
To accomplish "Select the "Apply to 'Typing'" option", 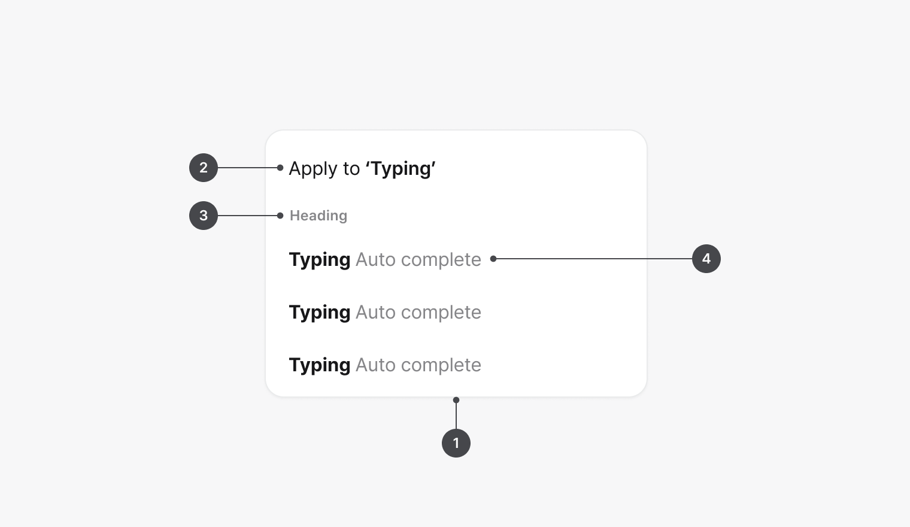I will pos(362,169).
